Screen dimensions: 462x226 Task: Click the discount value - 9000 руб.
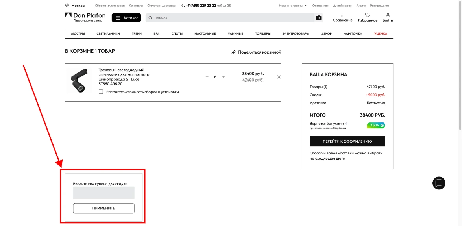click(x=375, y=95)
